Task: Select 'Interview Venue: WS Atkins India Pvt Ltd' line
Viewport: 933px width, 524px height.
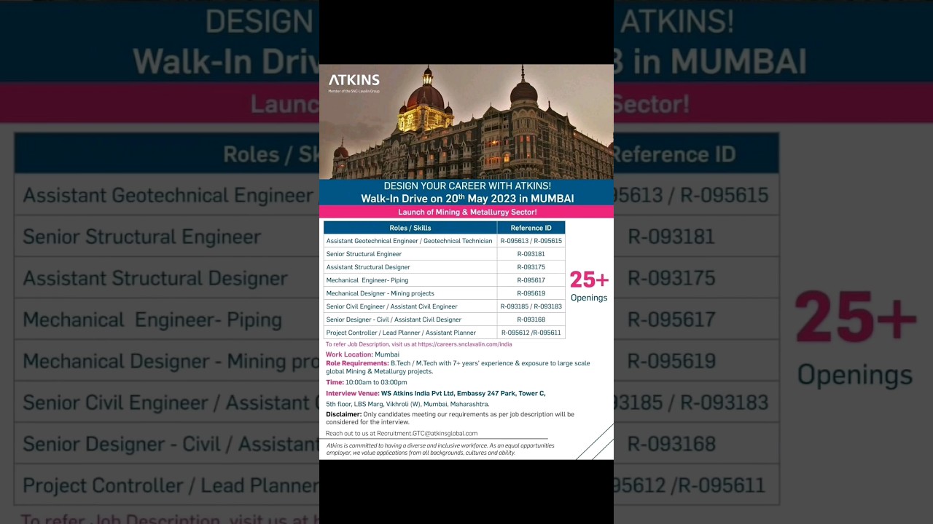Action: (x=435, y=394)
